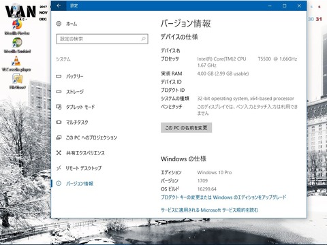The width and height of the screenshot is (327, 245).
Task: Maximize the Settings window
Action: (284, 5)
